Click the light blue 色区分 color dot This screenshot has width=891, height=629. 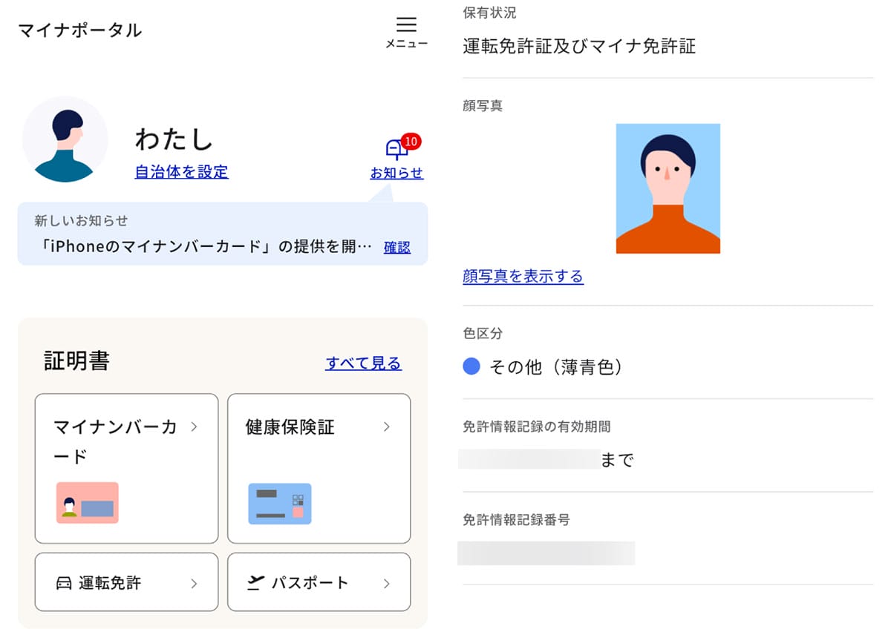pyautogui.click(x=471, y=366)
